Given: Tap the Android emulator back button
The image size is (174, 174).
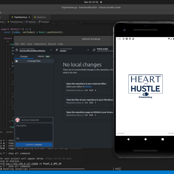Looking at the screenshot, I should [x=128, y=139].
